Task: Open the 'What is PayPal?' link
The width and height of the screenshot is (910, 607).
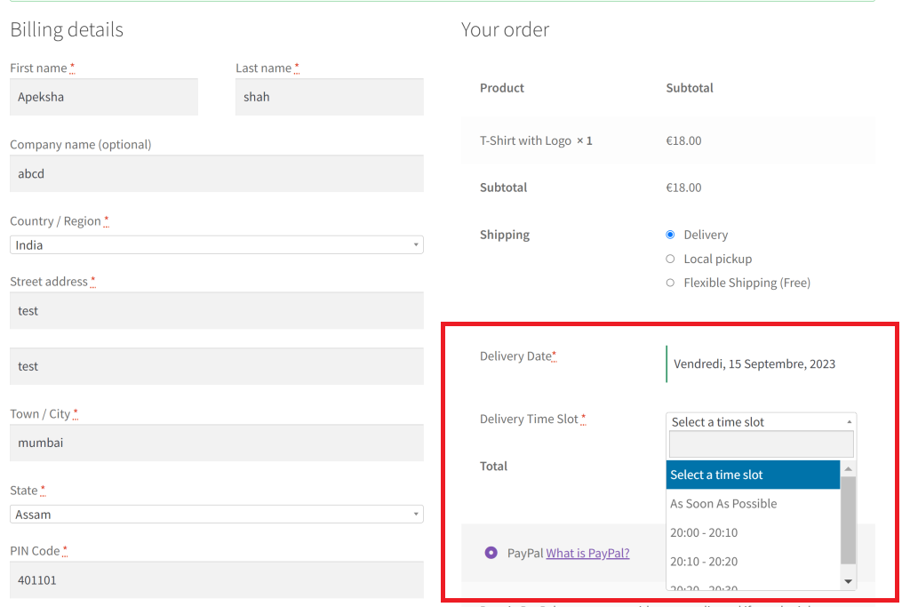Action: point(587,553)
